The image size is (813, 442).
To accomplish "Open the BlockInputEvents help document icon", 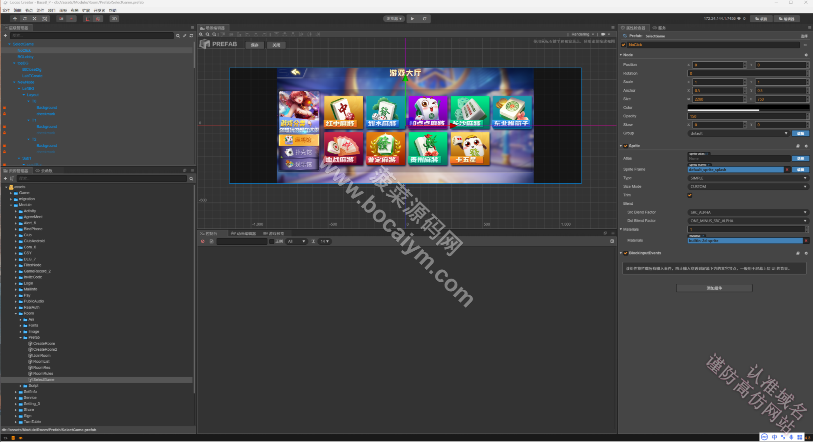I will pos(798,253).
